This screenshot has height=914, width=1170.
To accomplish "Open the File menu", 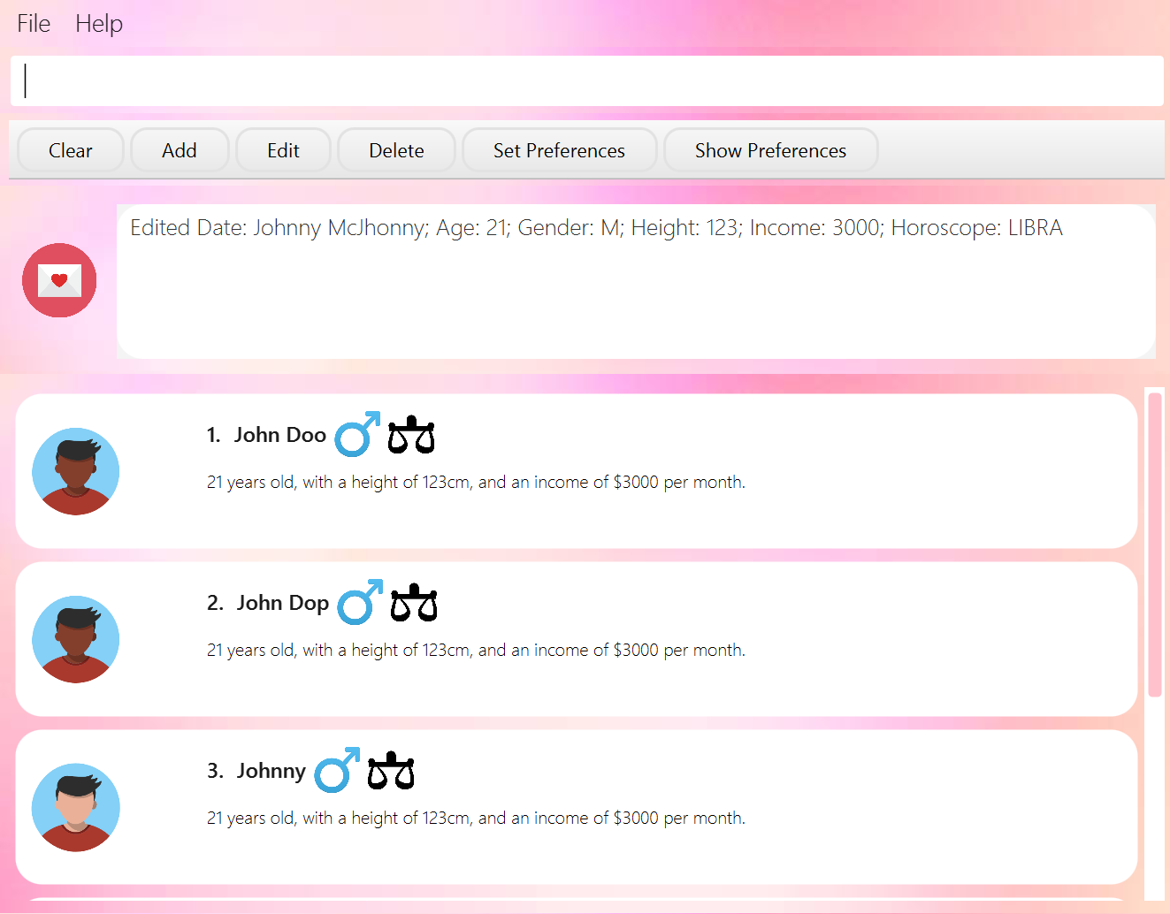I will [34, 24].
